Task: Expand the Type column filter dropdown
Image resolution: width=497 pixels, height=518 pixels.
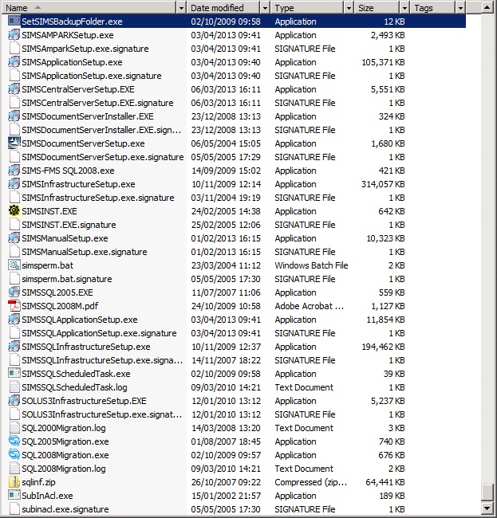Action: tap(349, 8)
